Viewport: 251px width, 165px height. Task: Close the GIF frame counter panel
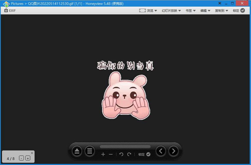pyautogui.click(x=32, y=153)
